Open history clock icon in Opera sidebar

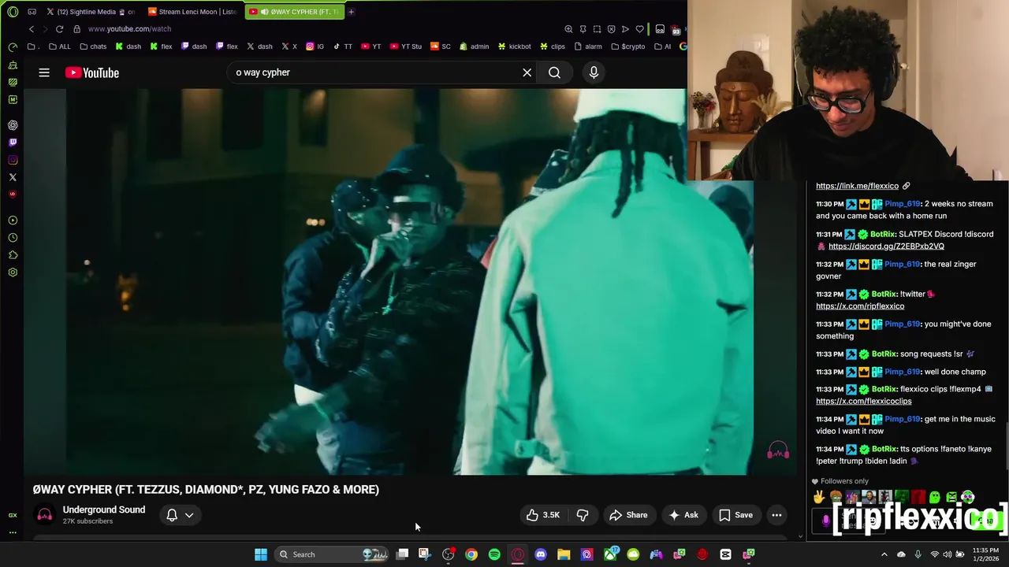click(13, 238)
